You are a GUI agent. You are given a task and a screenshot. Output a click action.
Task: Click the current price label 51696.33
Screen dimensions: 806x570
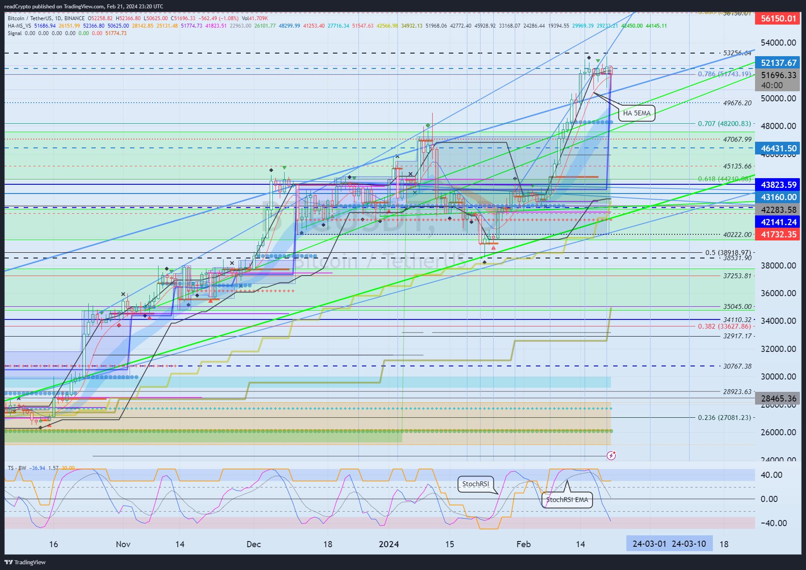[x=778, y=75]
